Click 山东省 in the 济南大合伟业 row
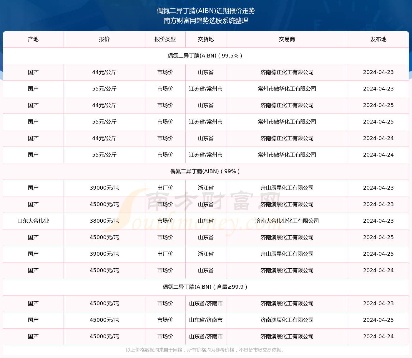Viewport: 412px width, 358px height. point(206,221)
